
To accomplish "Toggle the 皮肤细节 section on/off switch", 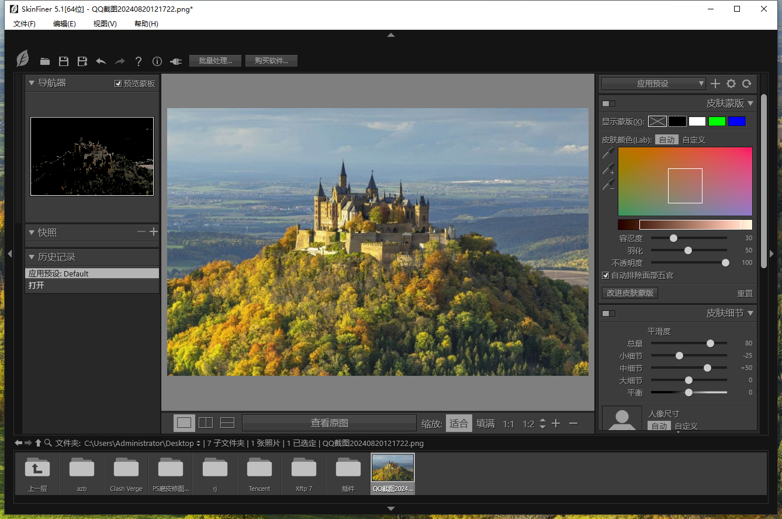I will (608, 313).
